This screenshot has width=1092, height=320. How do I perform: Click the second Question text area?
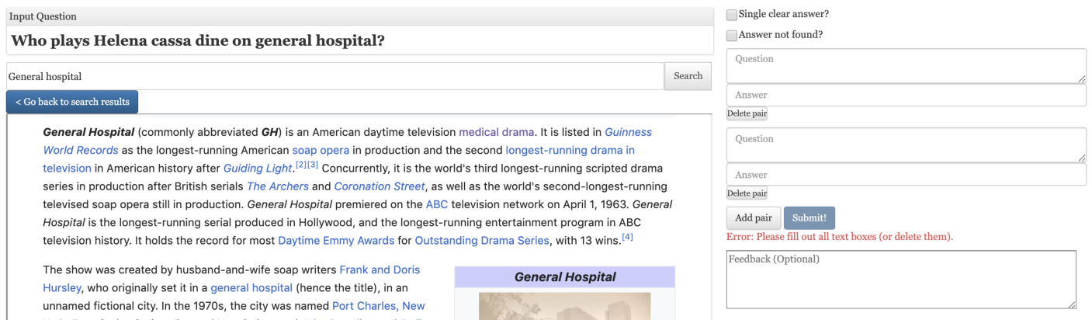click(907, 145)
